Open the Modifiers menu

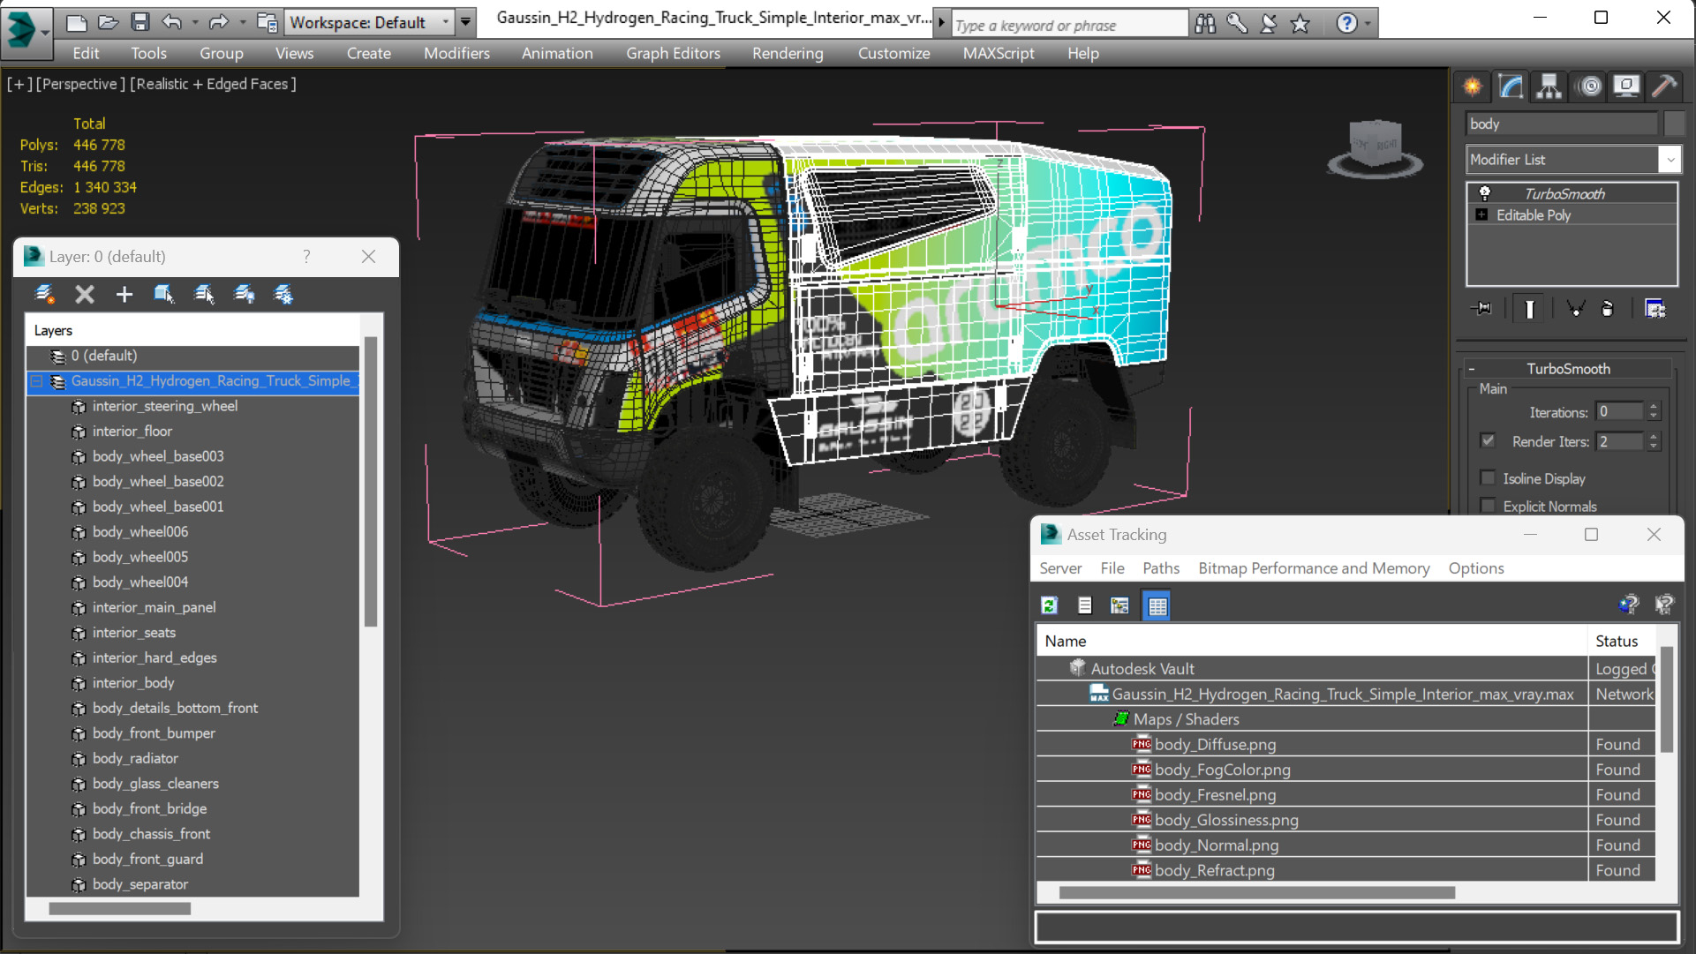point(456,54)
